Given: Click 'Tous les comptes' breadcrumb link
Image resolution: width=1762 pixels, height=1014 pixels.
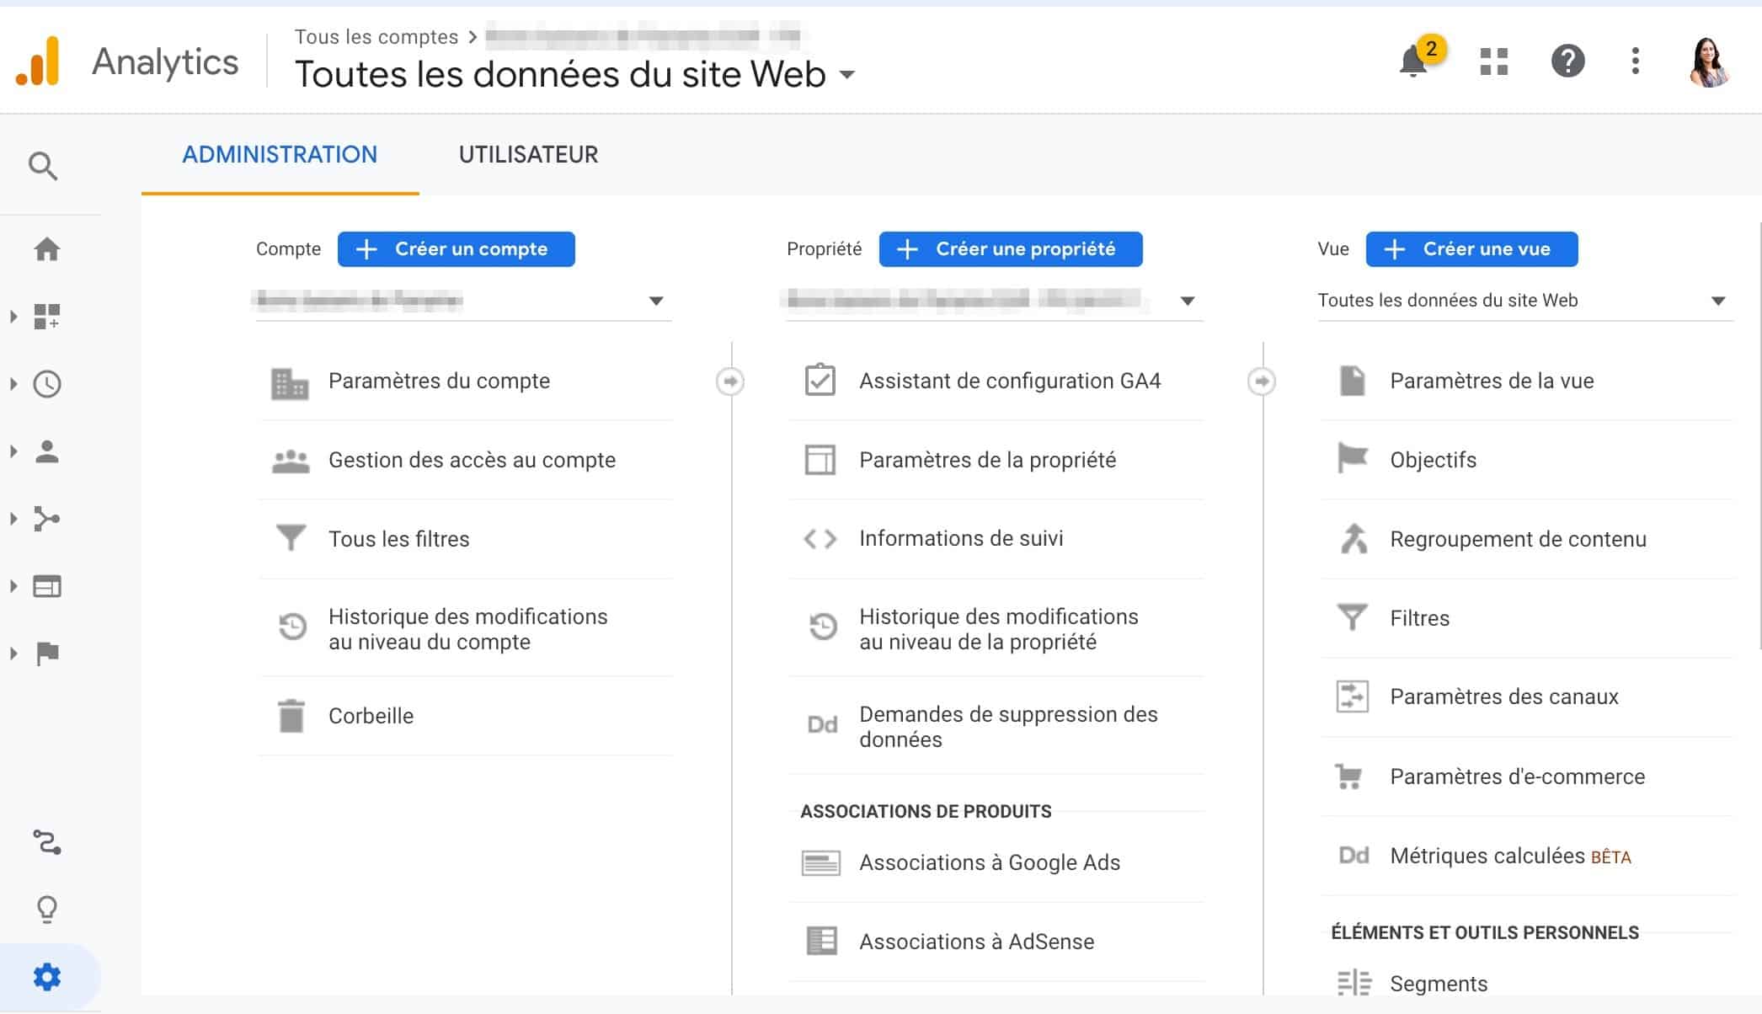Looking at the screenshot, I should click(x=376, y=36).
